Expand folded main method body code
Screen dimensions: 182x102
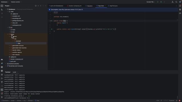[87, 29]
